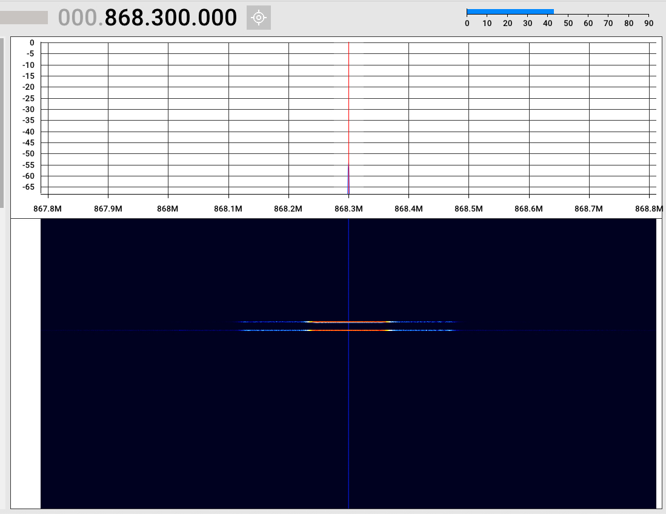Click the 868.3M frequency axis label

[x=348, y=209]
